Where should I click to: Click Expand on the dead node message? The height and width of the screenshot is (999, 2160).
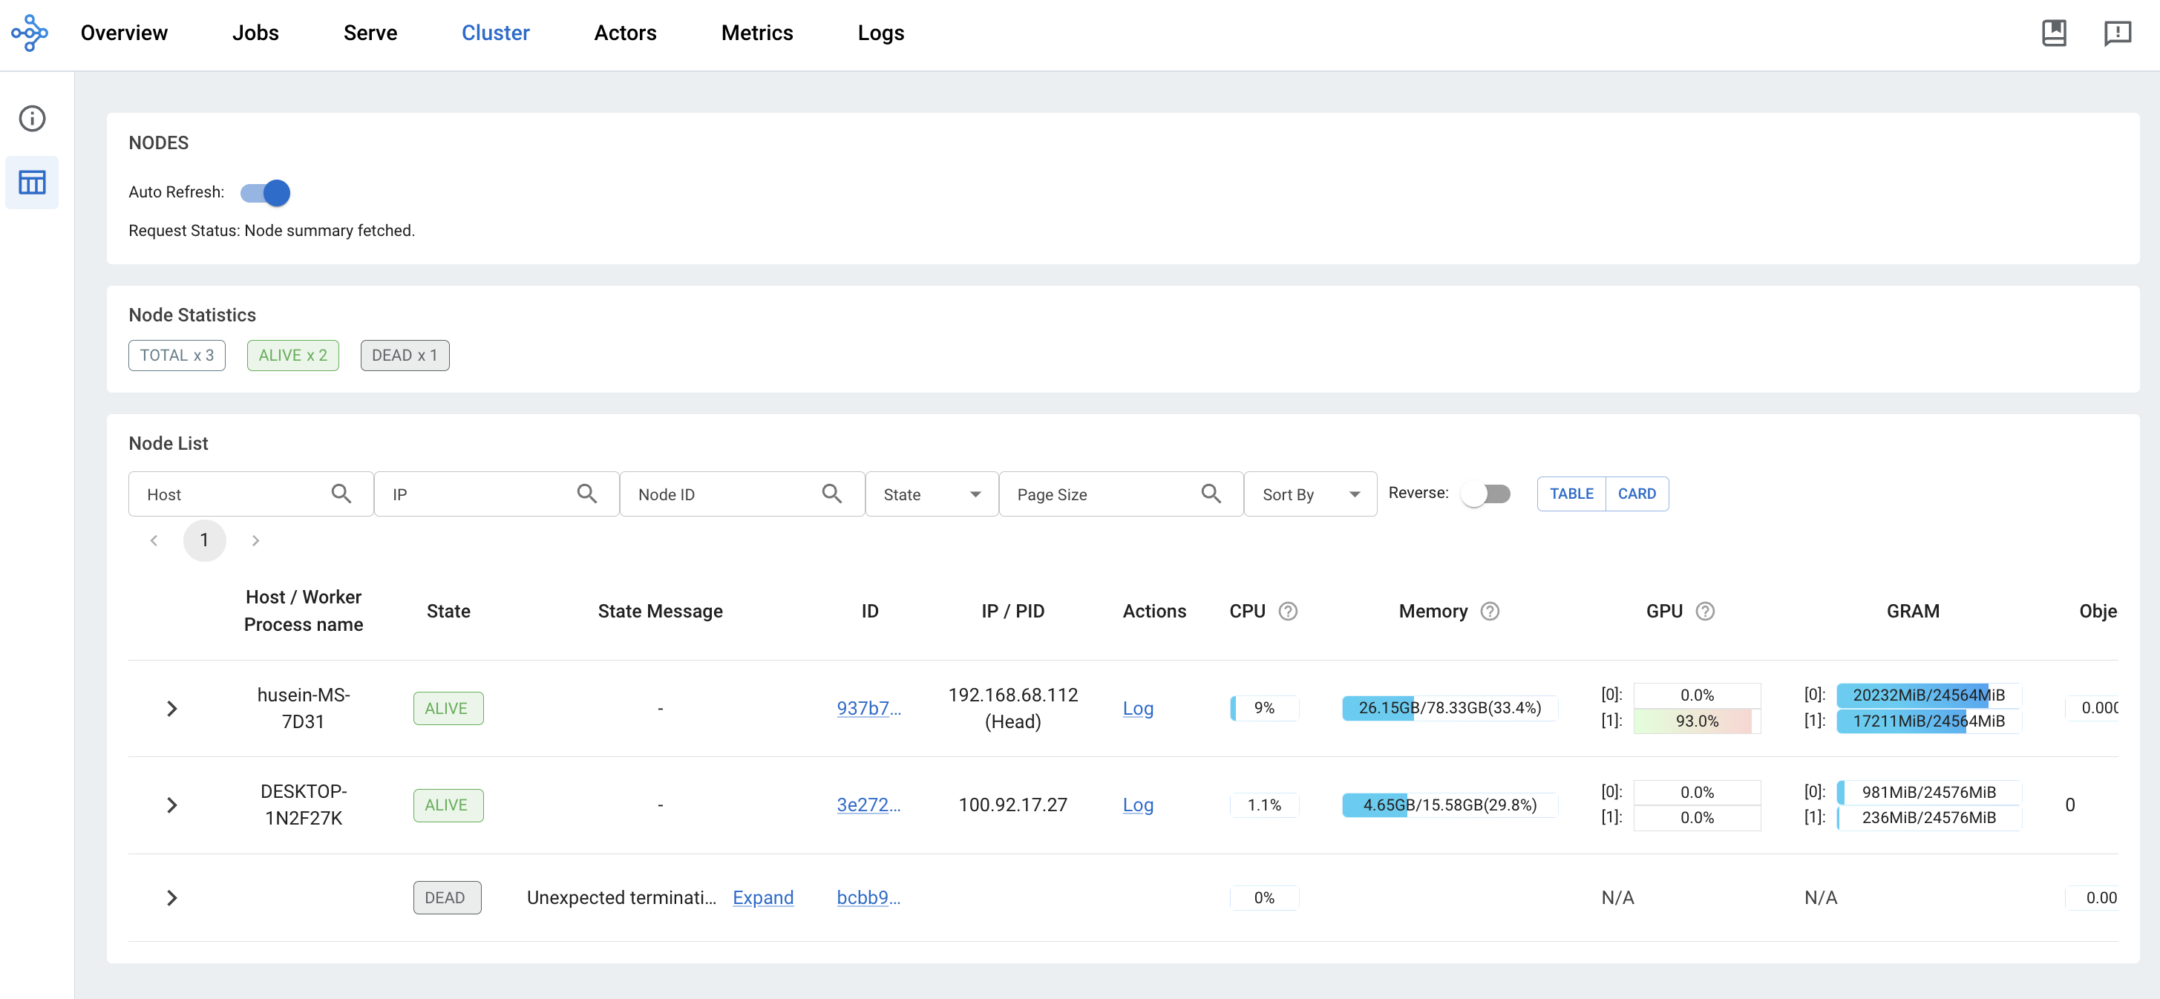tap(762, 897)
